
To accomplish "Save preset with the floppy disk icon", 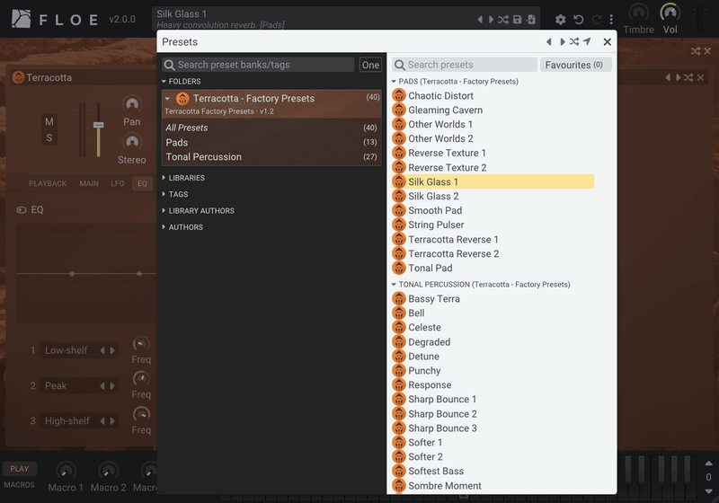I will coord(518,19).
